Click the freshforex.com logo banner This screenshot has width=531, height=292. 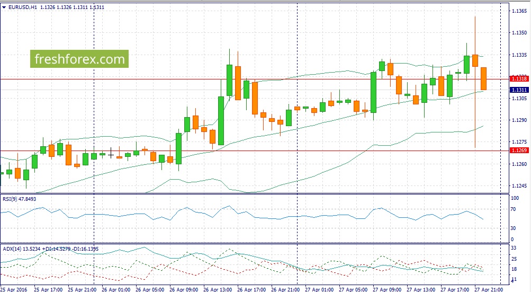tap(79, 59)
